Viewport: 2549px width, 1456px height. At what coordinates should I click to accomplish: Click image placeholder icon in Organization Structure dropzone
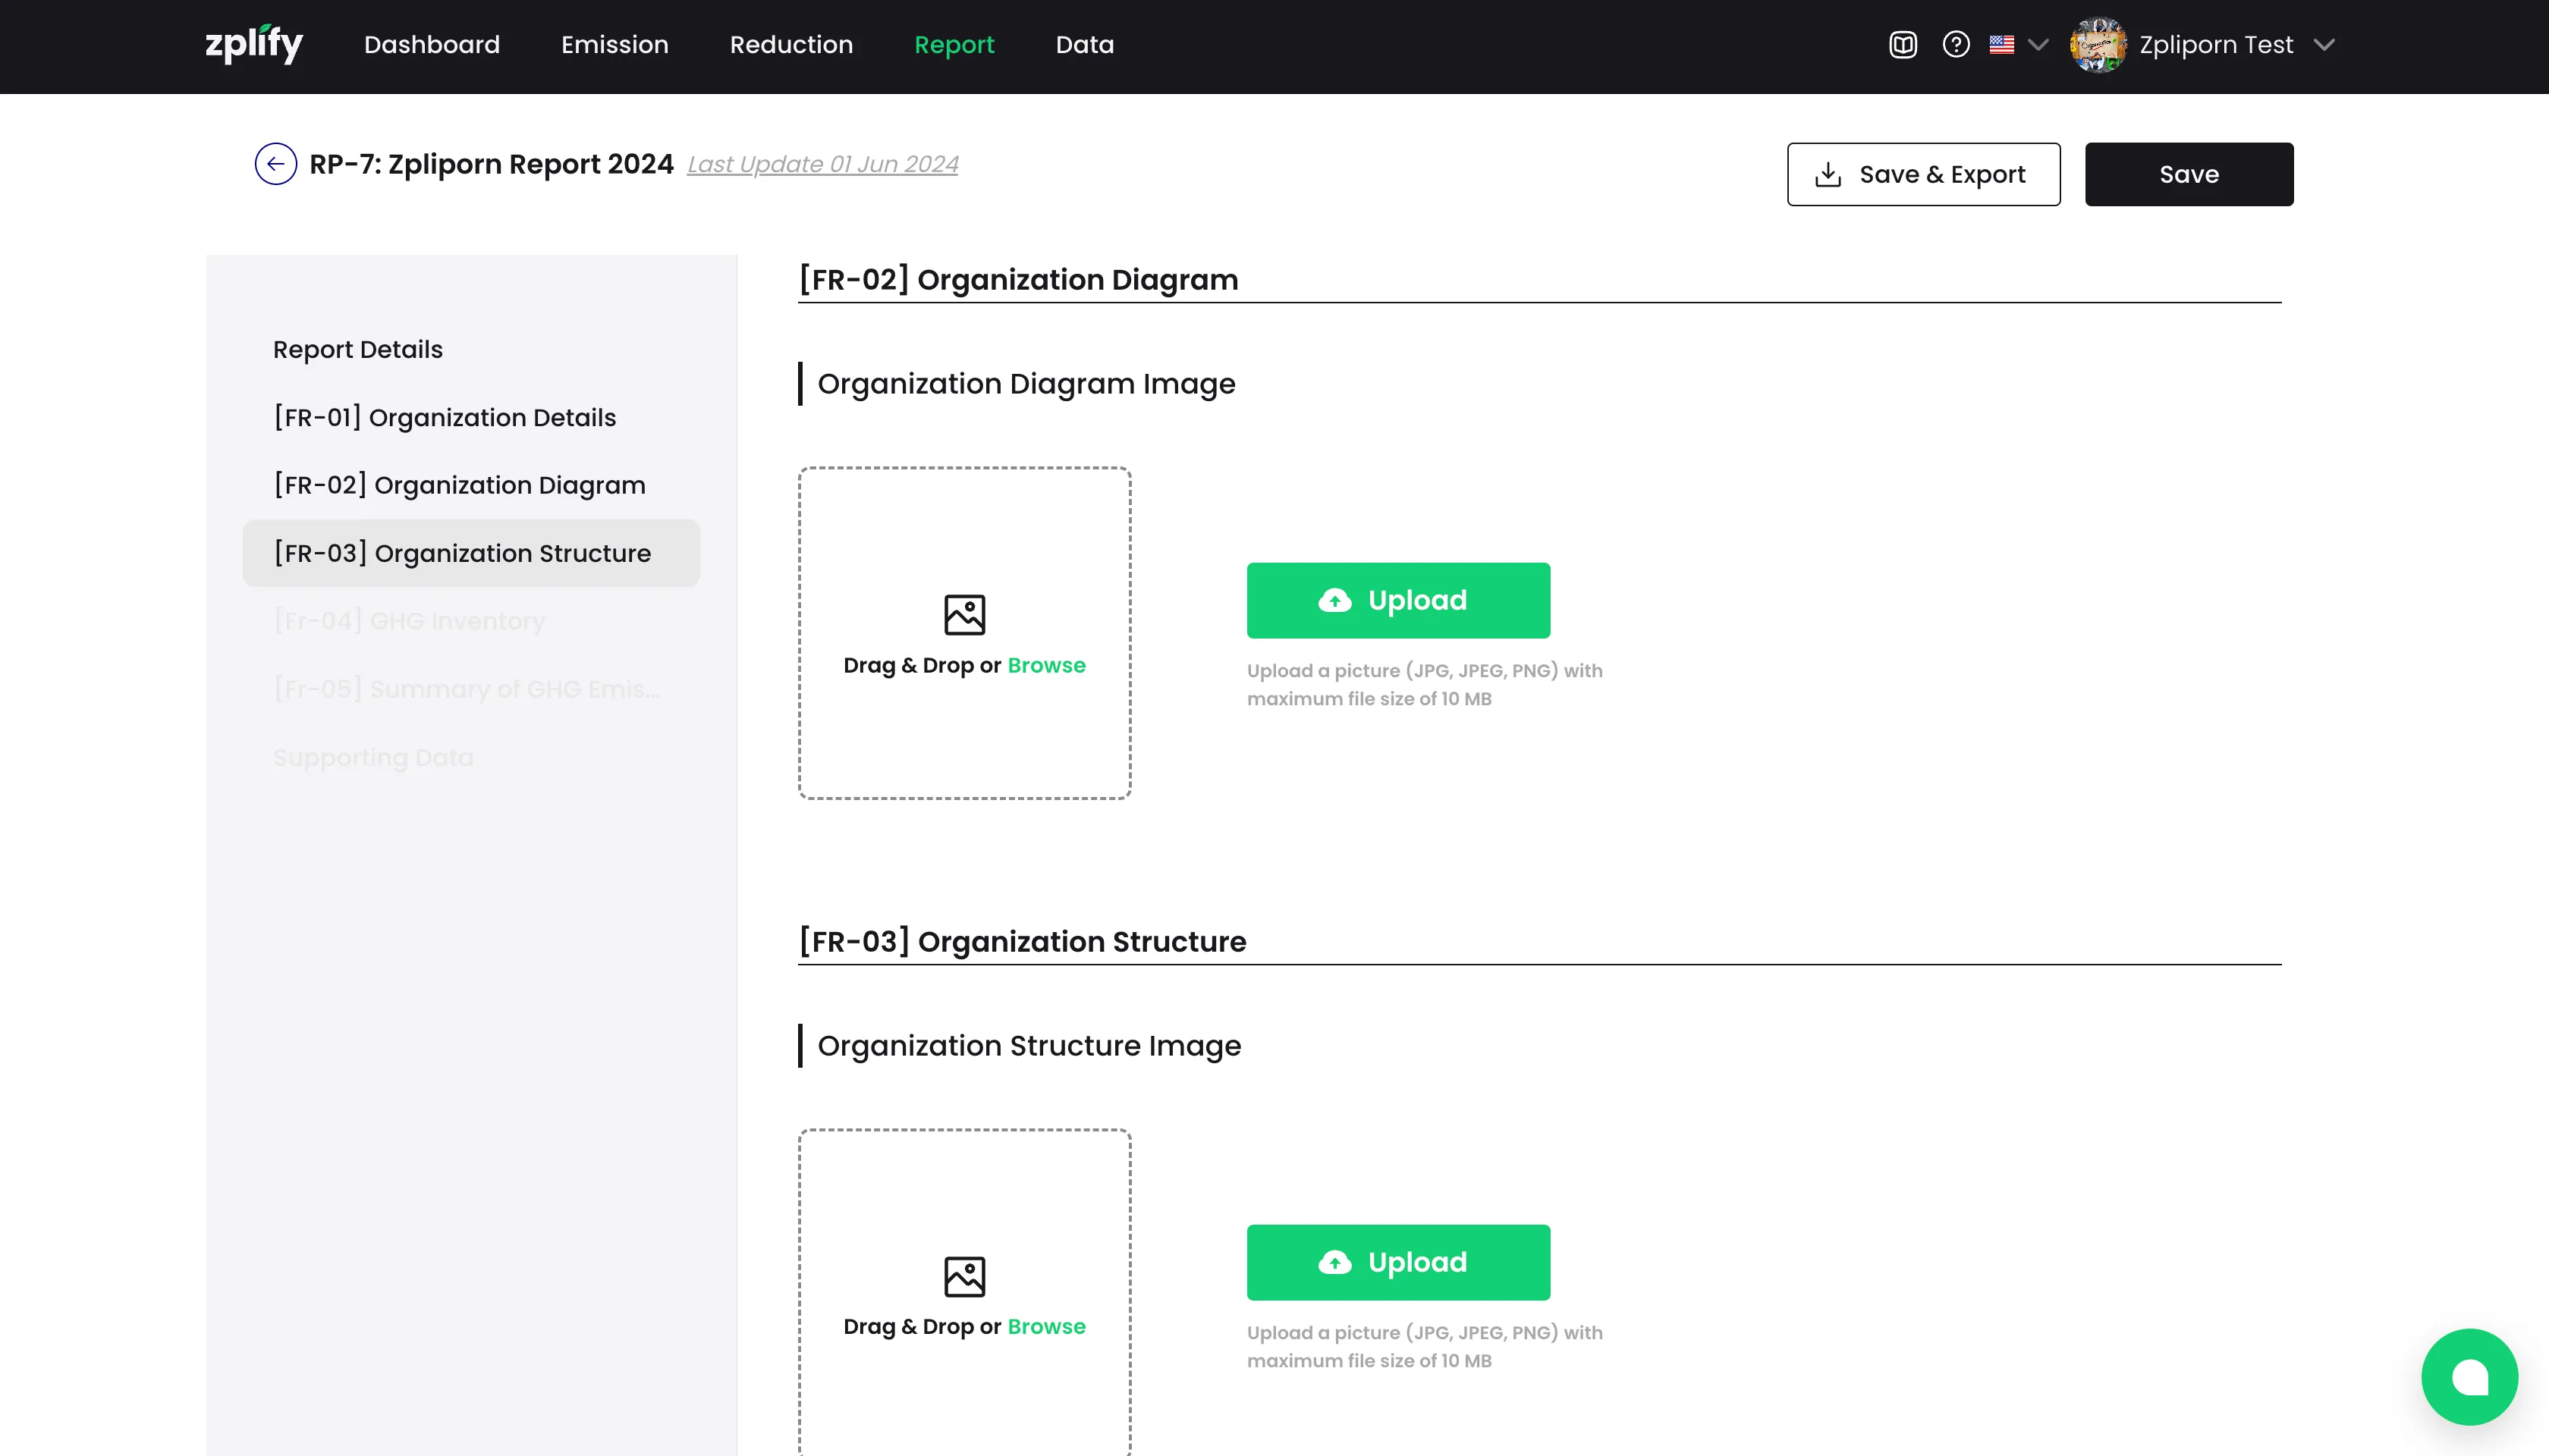coord(964,1276)
